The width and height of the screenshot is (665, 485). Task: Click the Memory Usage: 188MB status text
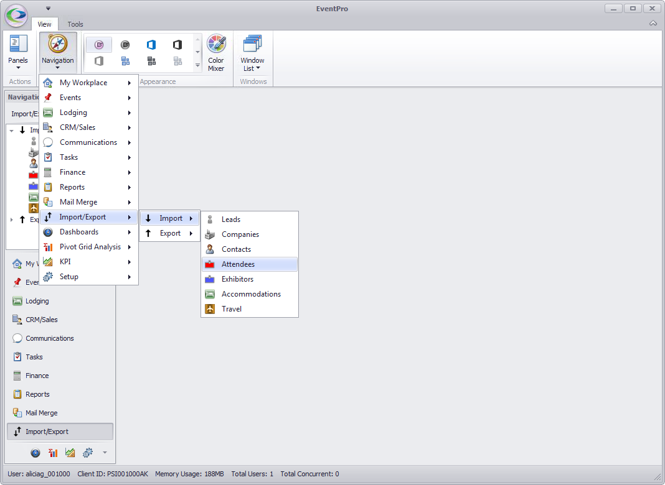click(x=189, y=474)
